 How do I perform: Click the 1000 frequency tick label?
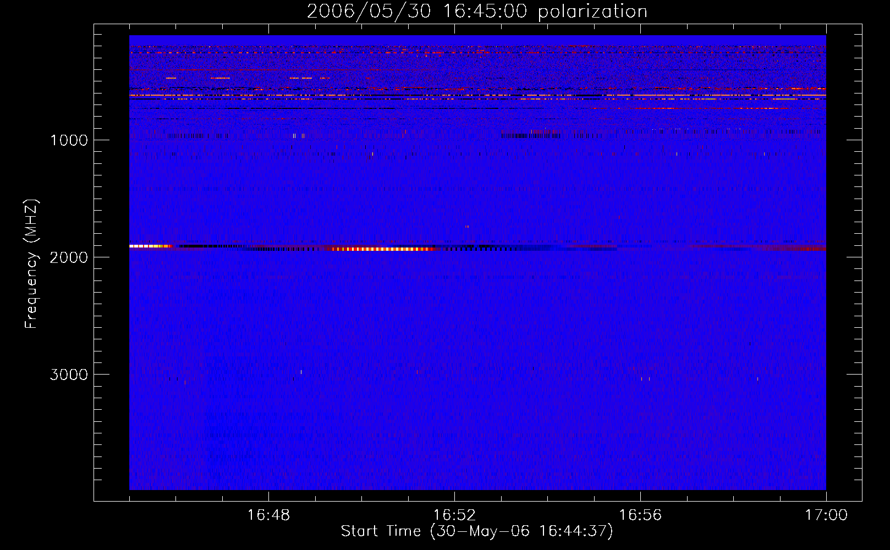click(x=69, y=140)
